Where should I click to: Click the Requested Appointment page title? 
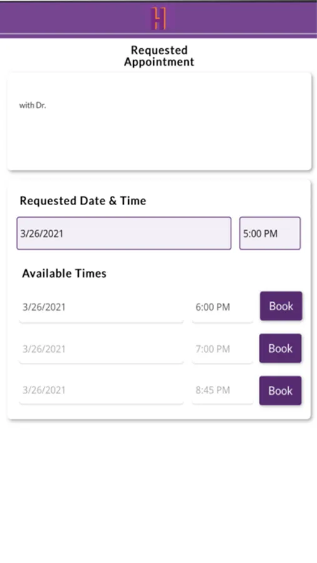click(159, 56)
